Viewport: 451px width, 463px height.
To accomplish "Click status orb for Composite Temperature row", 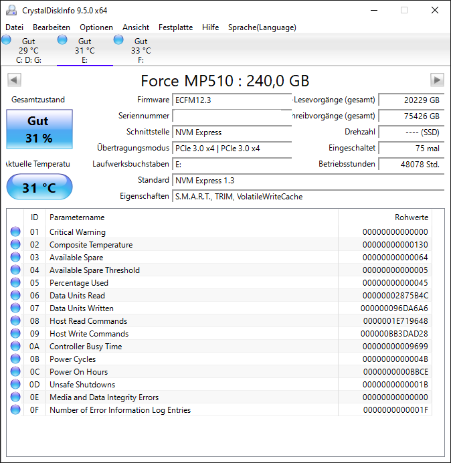I will point(15,244).
